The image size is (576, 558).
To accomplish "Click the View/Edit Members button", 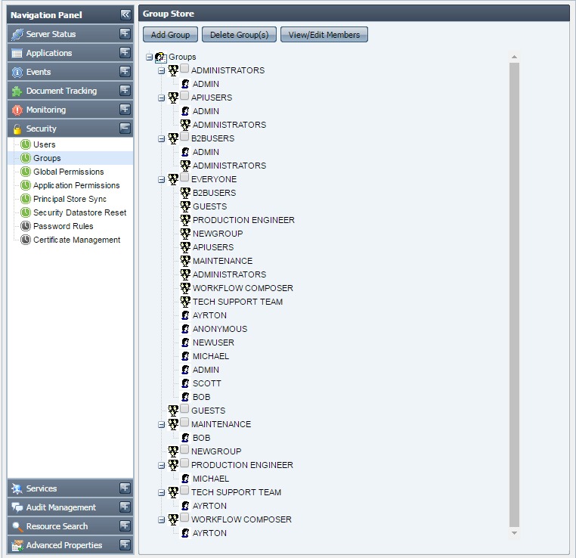I will click(324, 35).
